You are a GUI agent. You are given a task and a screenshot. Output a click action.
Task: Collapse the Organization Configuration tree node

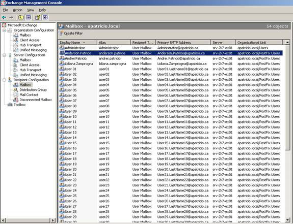pos(4,30)
